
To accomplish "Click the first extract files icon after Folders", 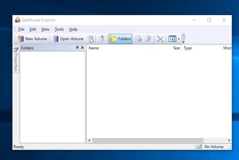I will pos(139,39).
